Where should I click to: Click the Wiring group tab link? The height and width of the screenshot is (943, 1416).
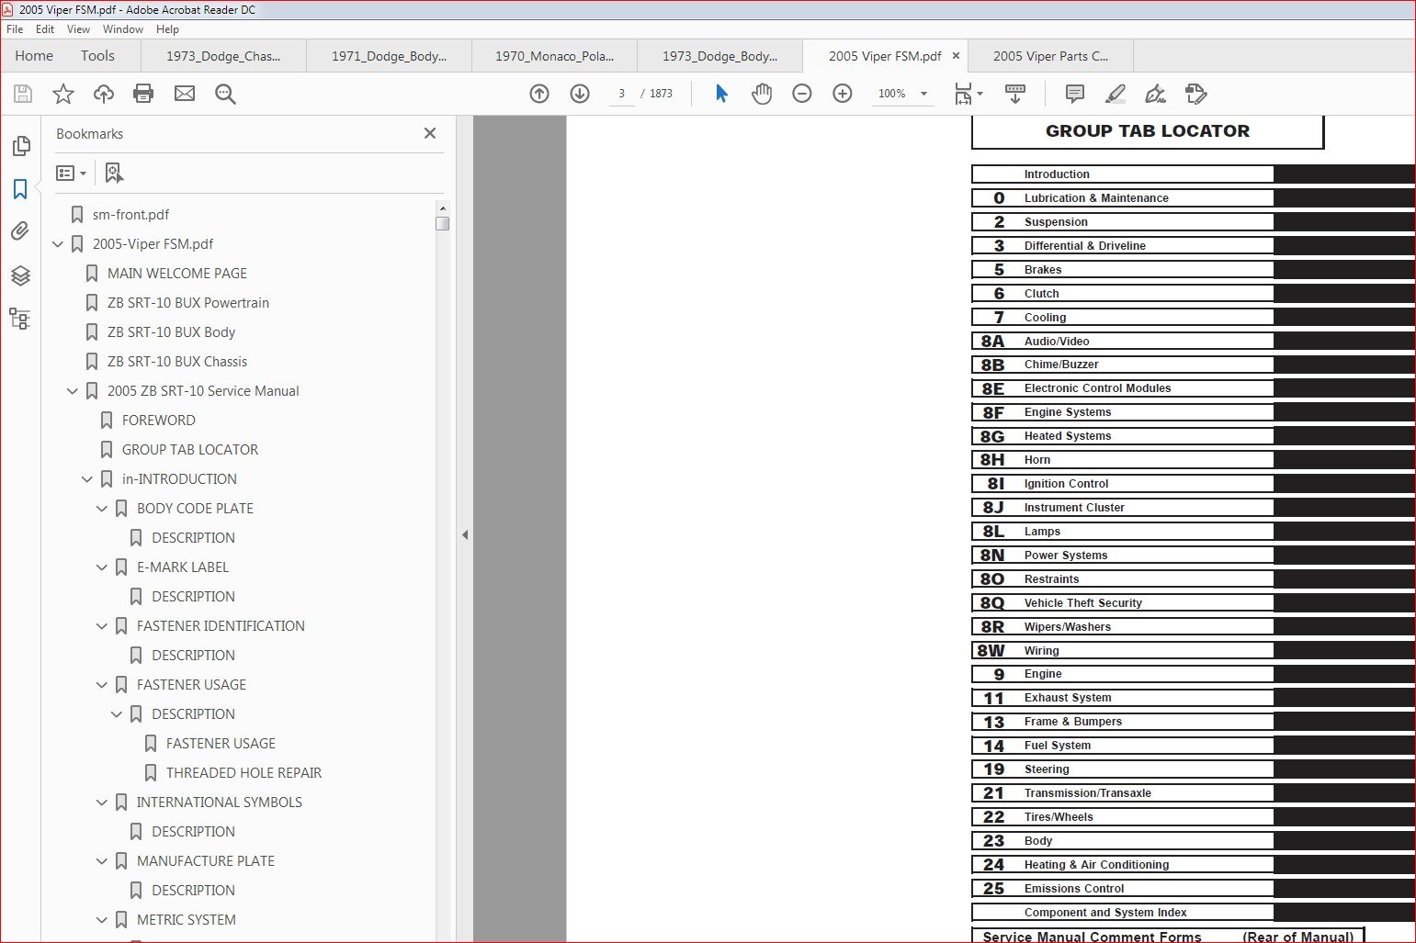tap(1122, 651)
